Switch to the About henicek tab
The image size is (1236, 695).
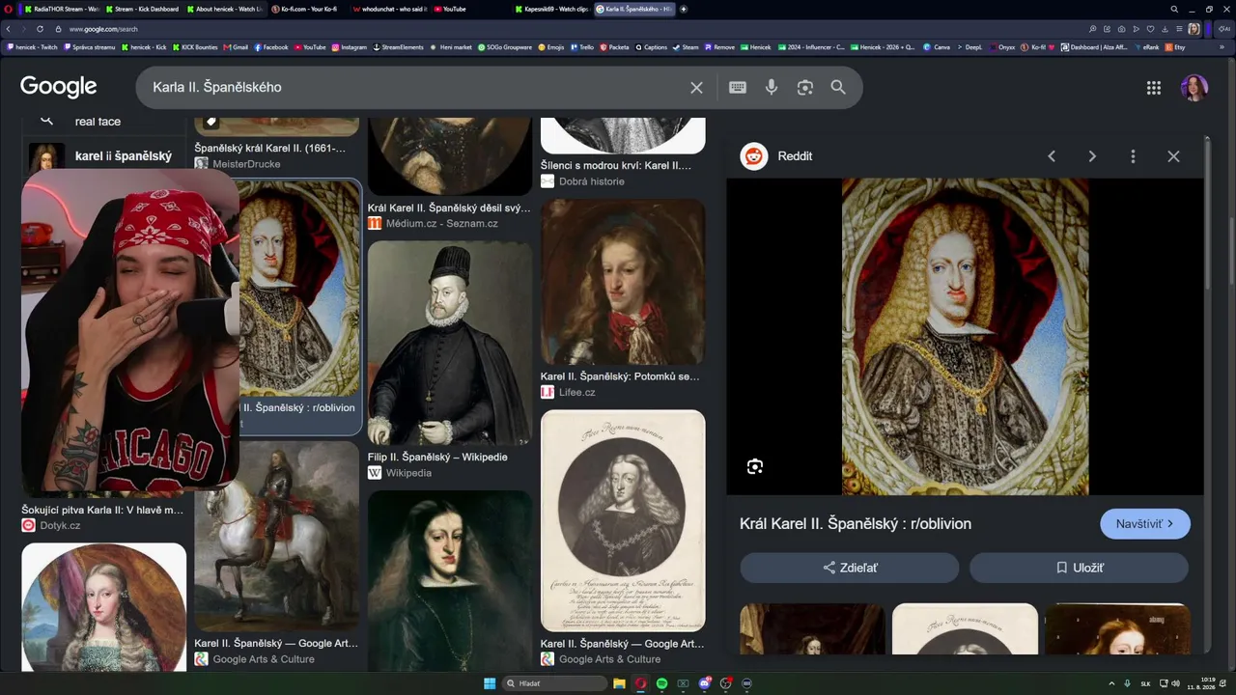223,9
